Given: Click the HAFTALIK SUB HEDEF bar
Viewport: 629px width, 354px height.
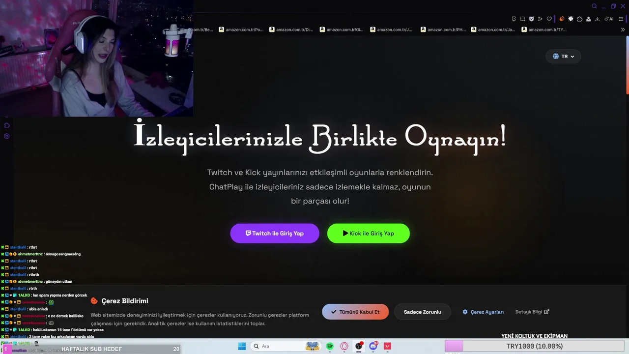Looking at the screenshot, I should pyautogui.click(x=91, y=349).
